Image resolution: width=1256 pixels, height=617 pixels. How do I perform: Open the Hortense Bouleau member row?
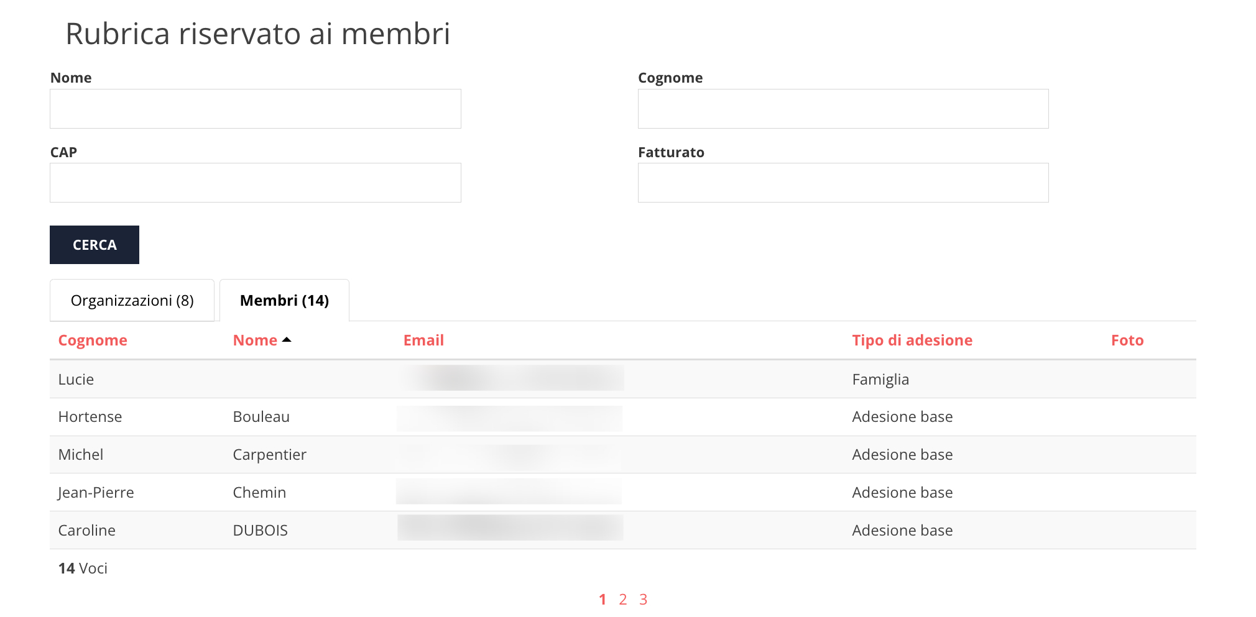(90, 417)
